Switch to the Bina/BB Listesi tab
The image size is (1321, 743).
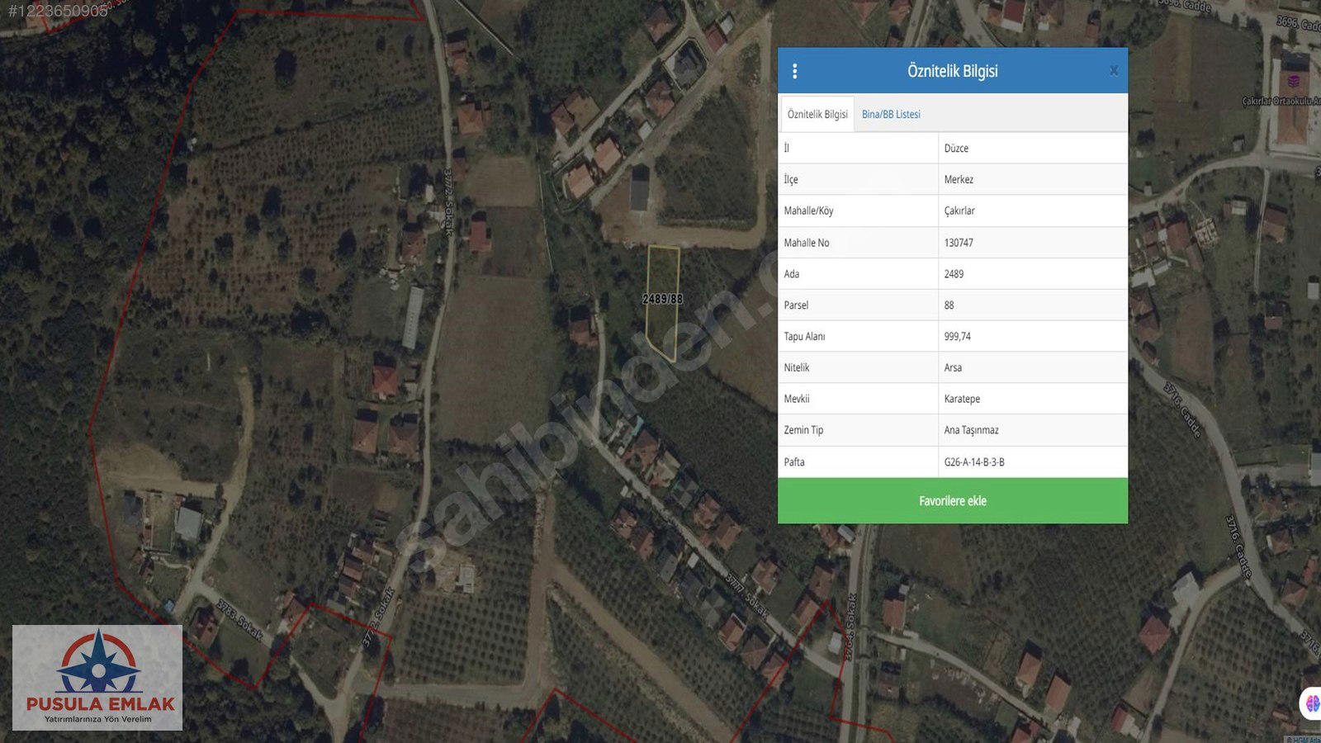pyautogui.click(x=891, y=114)
